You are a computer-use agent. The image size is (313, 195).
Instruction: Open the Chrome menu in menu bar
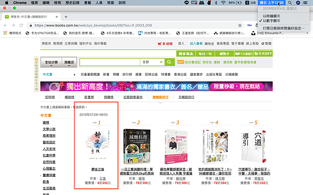click(x=20, y=3)
